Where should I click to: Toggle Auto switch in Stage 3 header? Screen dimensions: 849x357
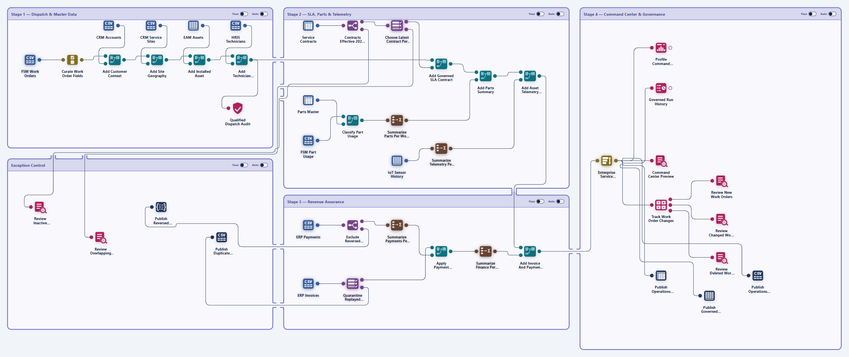tap(561, 202)
